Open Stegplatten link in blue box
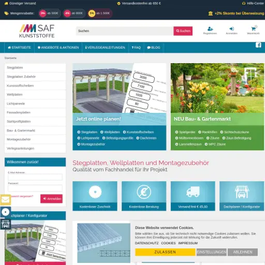This screenshot has width=265, height=265. coord(87,132)
